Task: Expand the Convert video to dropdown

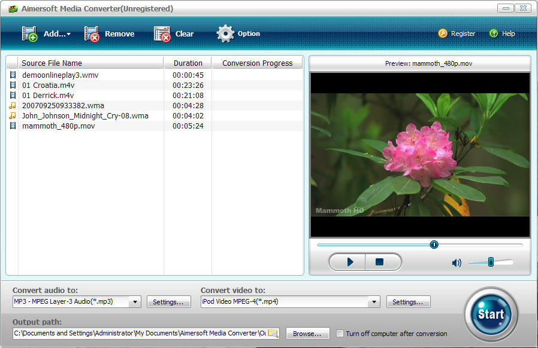Action: (x=374, y=302)
